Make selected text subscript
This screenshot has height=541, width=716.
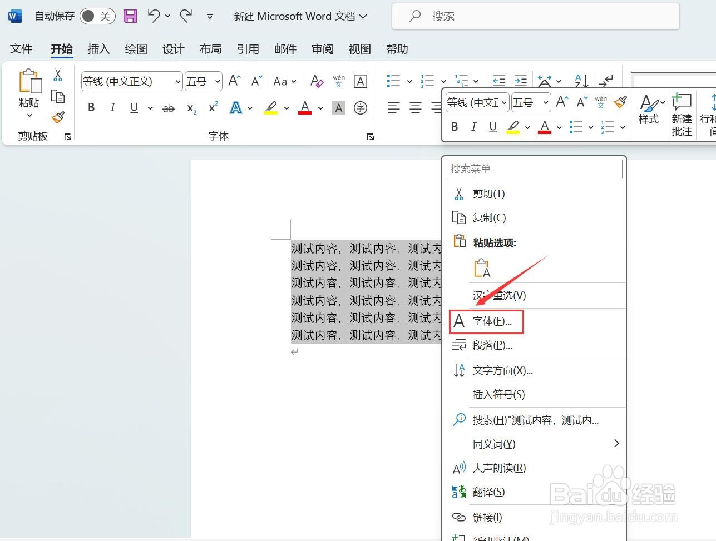(190, 109)
